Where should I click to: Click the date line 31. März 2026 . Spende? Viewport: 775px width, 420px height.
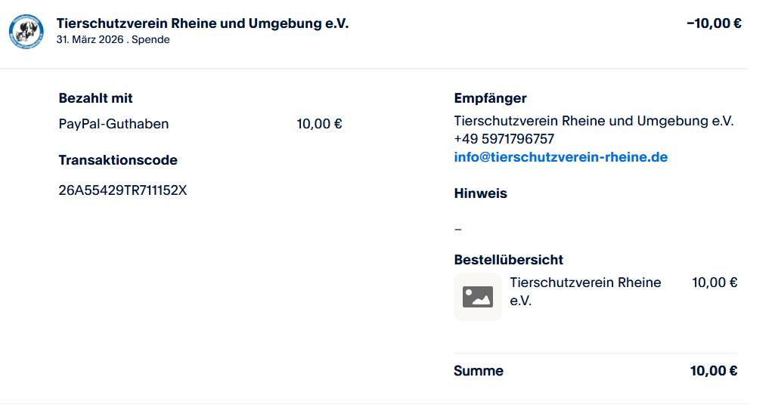(x=113, y=40)
